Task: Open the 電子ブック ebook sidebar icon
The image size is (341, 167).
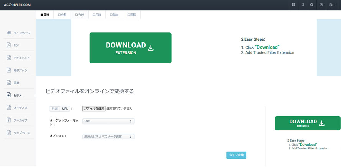Action: [9, 70]
